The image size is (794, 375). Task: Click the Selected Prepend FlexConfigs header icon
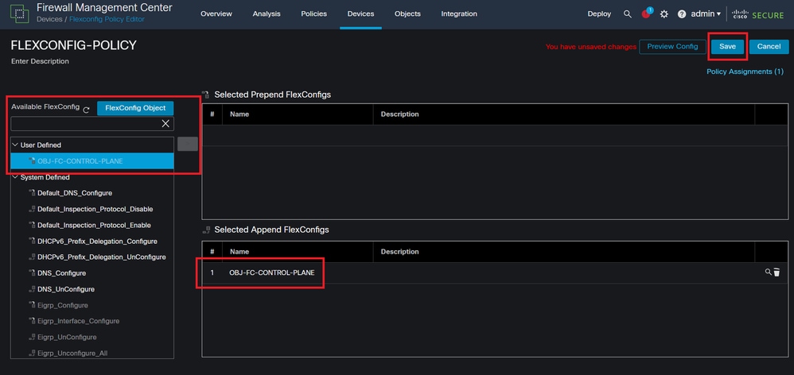pos(205,95)
